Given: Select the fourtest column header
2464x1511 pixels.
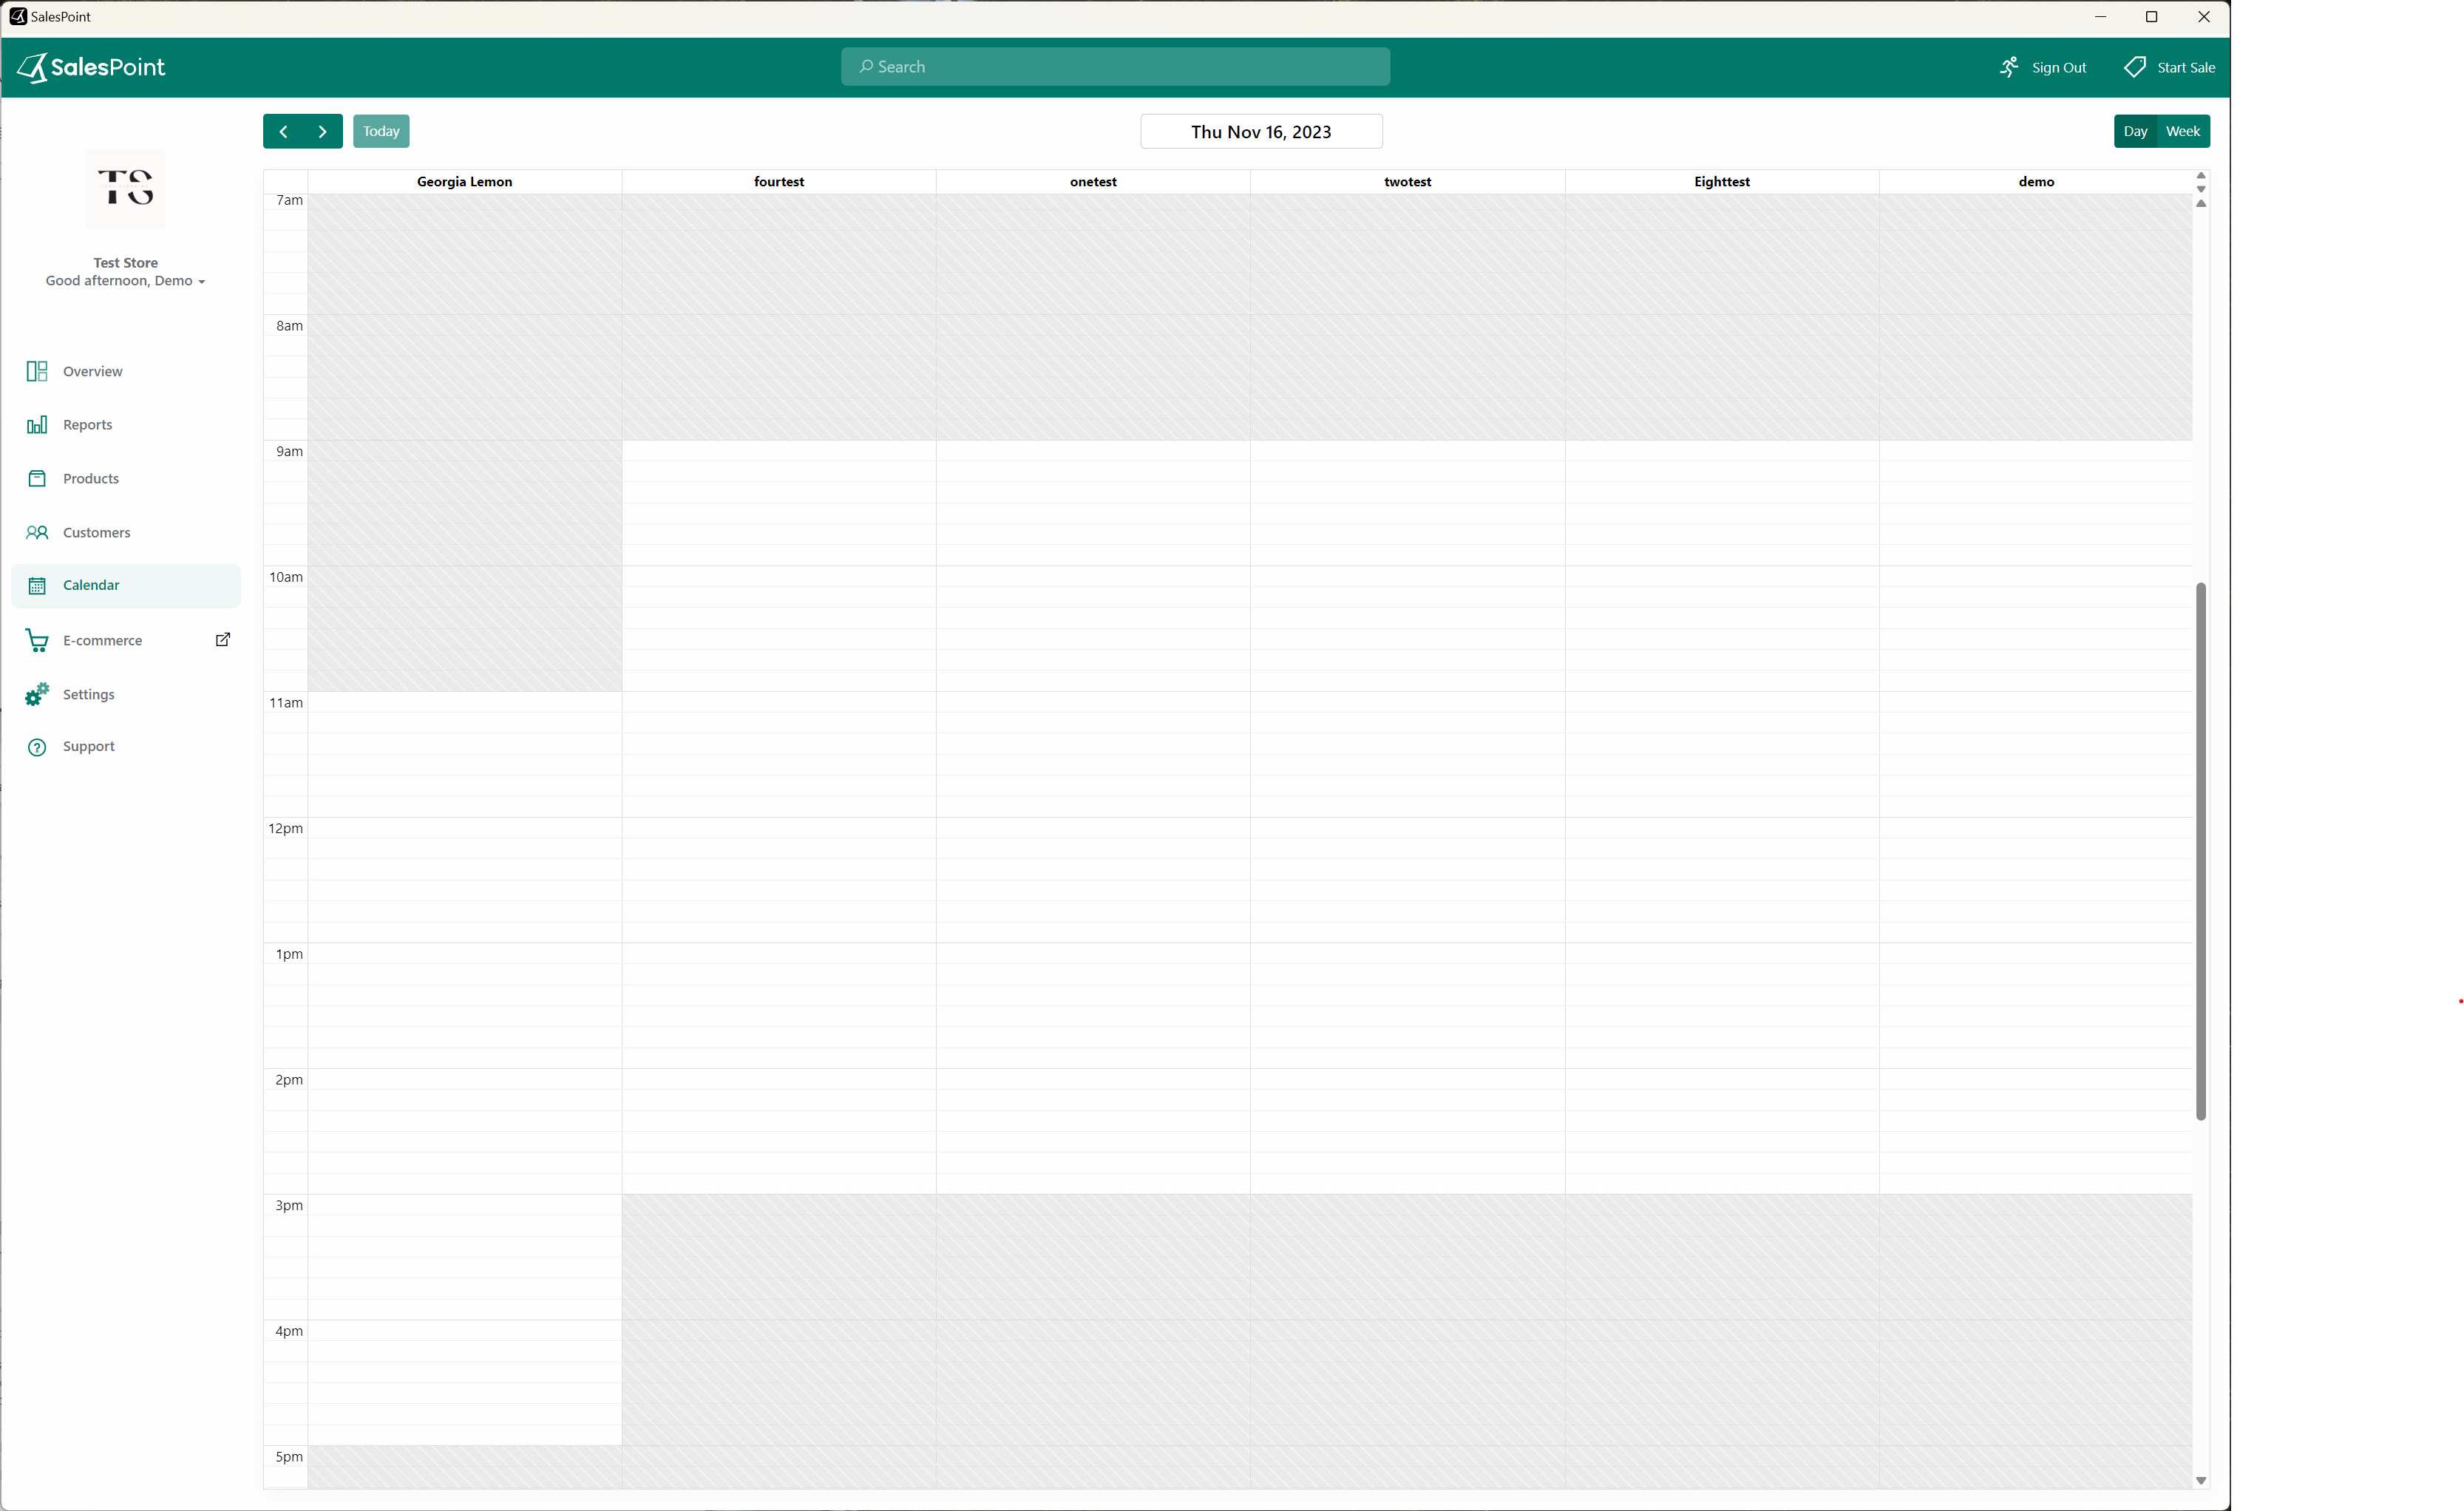Looking at the screenshot, I should pos(779,182).
